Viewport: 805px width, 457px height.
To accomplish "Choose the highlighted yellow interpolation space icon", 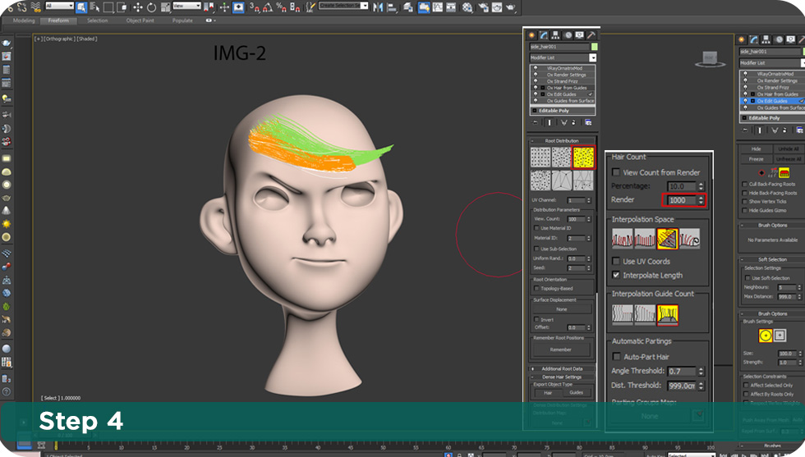I will [667, 239].
